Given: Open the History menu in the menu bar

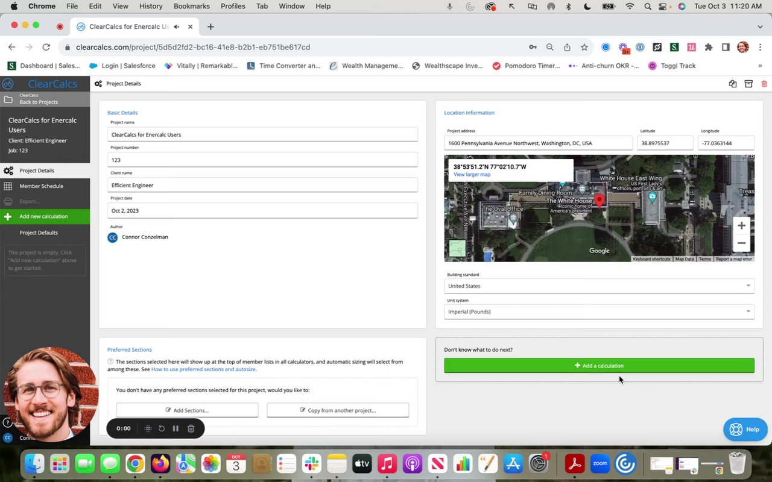Looking at the screenshot, I should point(151,6).
